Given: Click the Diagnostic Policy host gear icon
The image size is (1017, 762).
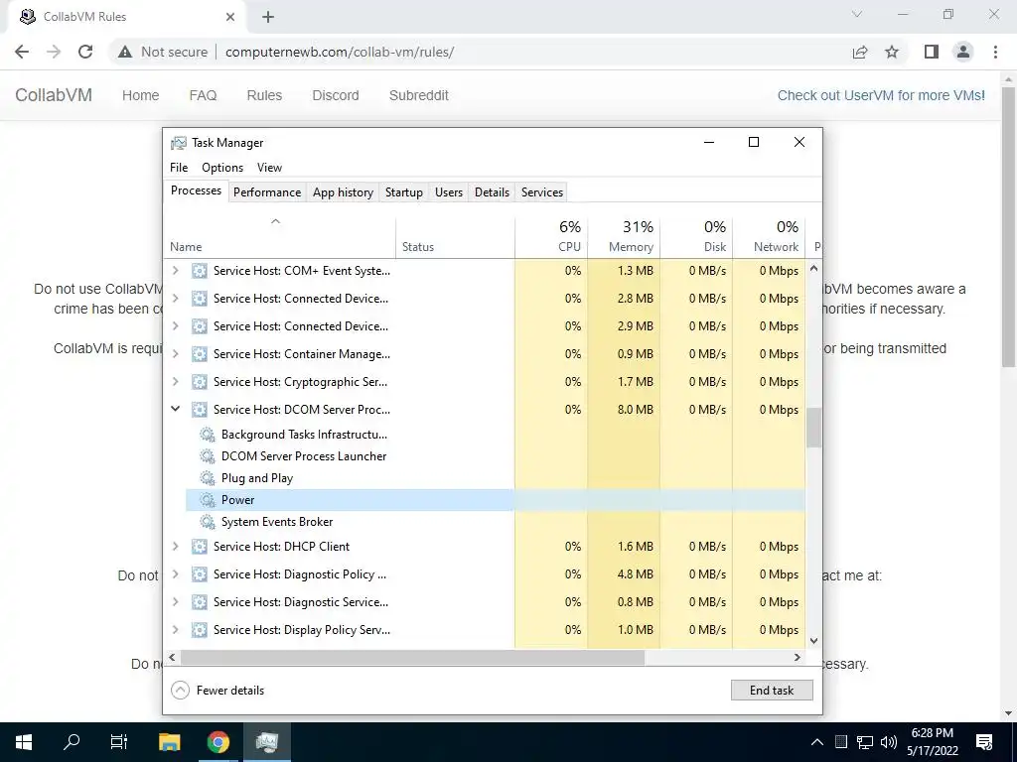Looking at the screenshot, I should click(199, 574).
